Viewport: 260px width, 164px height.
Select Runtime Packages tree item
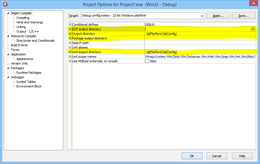tap(29, 73)
